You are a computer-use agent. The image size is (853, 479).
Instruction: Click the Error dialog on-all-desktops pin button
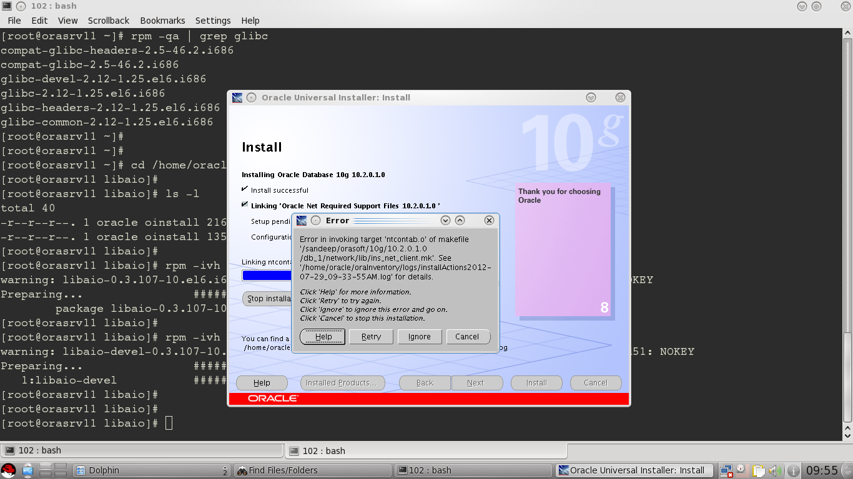coord(315,220)
